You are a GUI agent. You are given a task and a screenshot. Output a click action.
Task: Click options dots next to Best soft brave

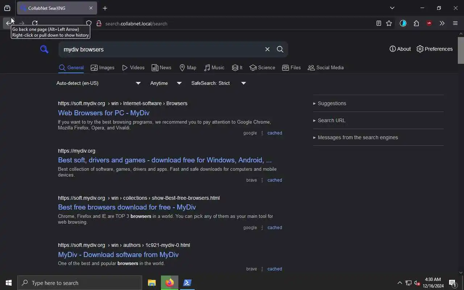[x=262, y=180]
